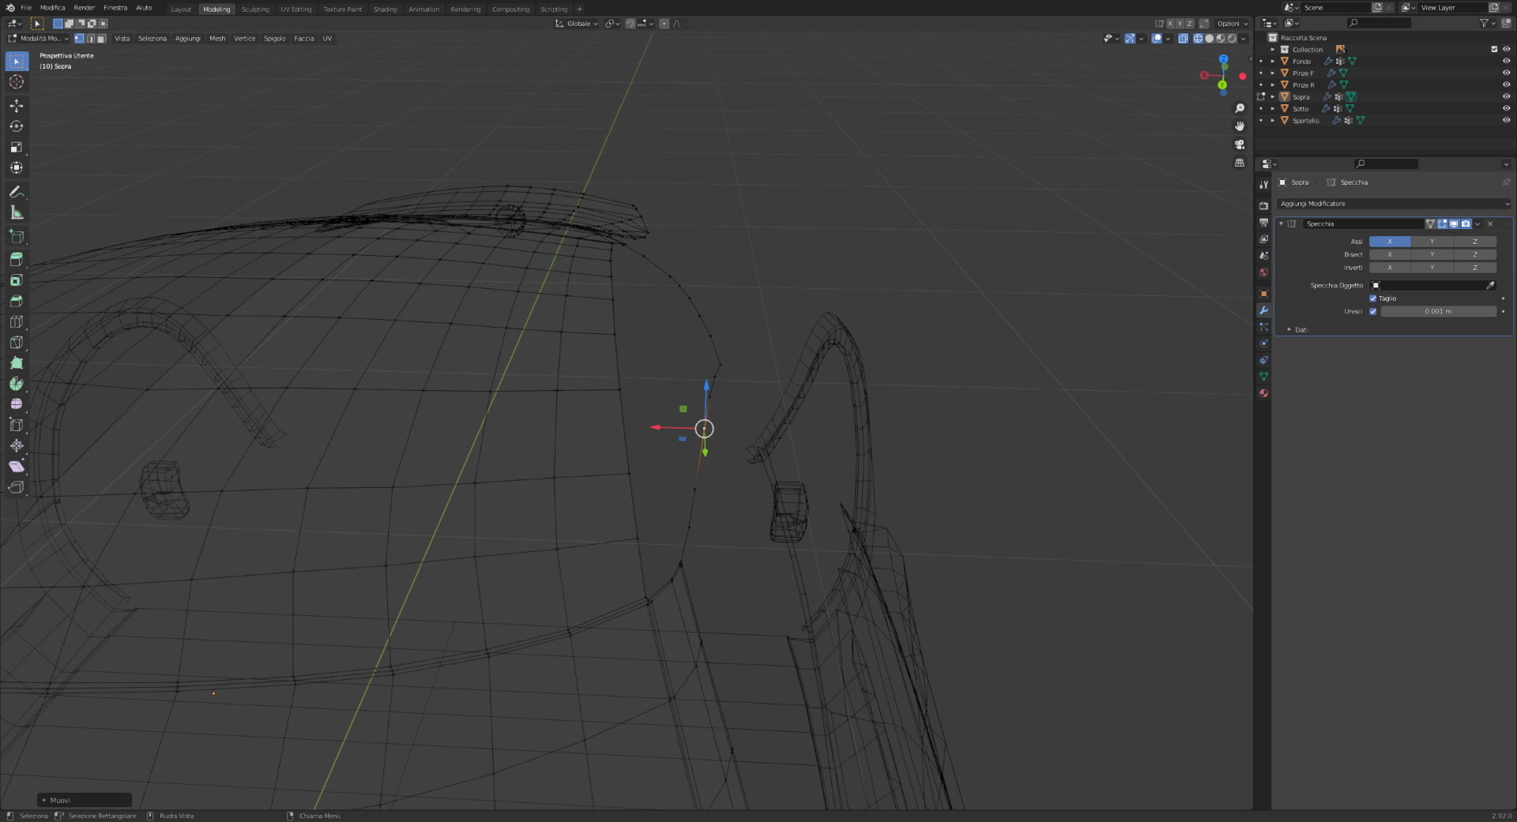Click the Unisci distance value 0.001 m
Viewport: 1517px width, 822px height.
[1438, 311]
